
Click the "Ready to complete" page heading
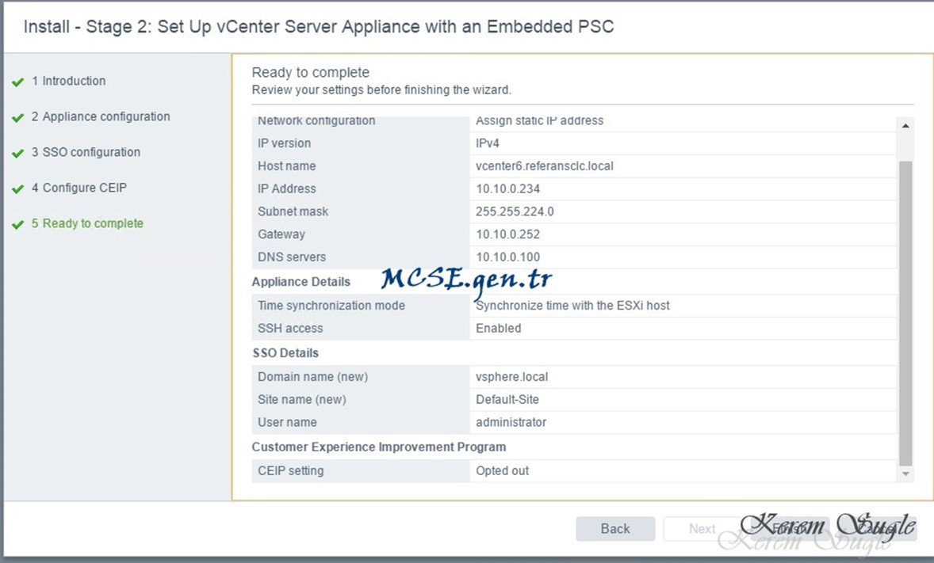click(x=310, y=73)
